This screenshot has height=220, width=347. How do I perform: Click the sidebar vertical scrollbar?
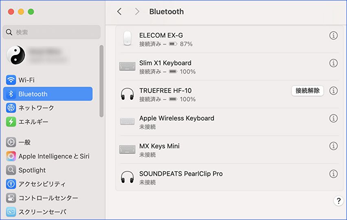click(101, 81)
